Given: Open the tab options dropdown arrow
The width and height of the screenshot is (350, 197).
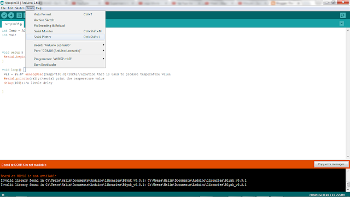Looking at the screenshot, I should coord(341,24).
